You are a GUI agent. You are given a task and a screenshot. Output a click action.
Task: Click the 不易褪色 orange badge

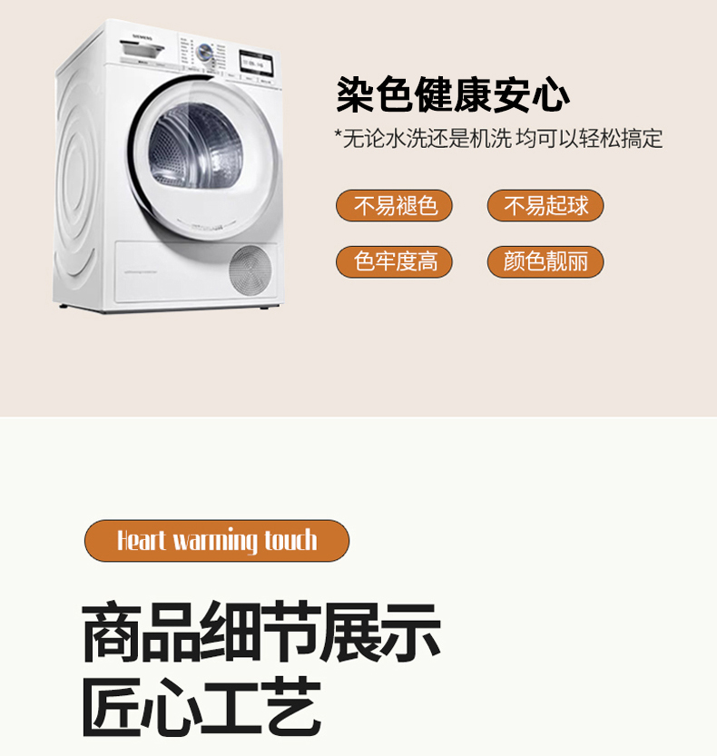pos(394,206)
